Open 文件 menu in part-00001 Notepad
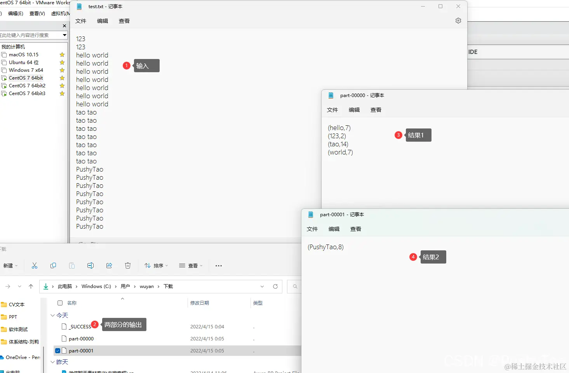The image size is (569, 373). coord(312,229)
